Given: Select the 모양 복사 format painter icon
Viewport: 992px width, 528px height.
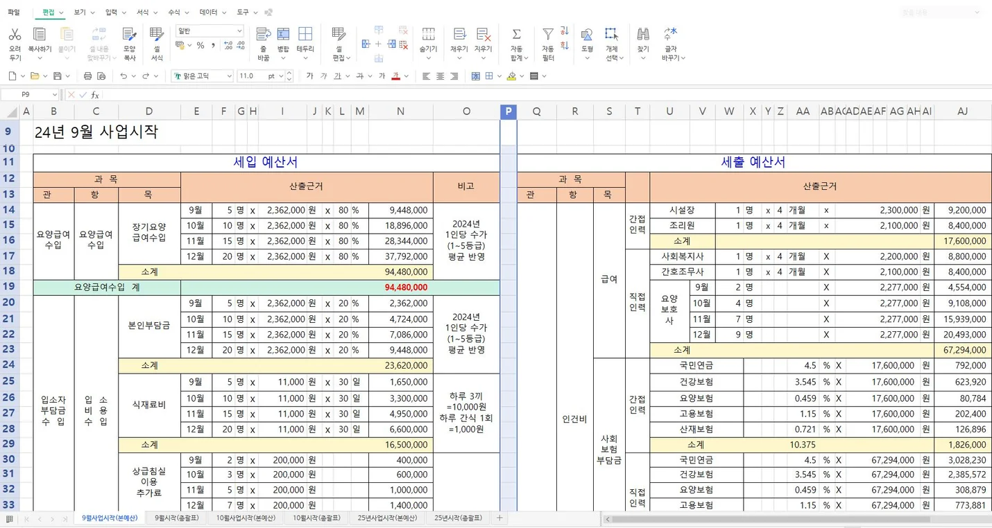Looking at the screenshot, I should (x=129, y=35).
